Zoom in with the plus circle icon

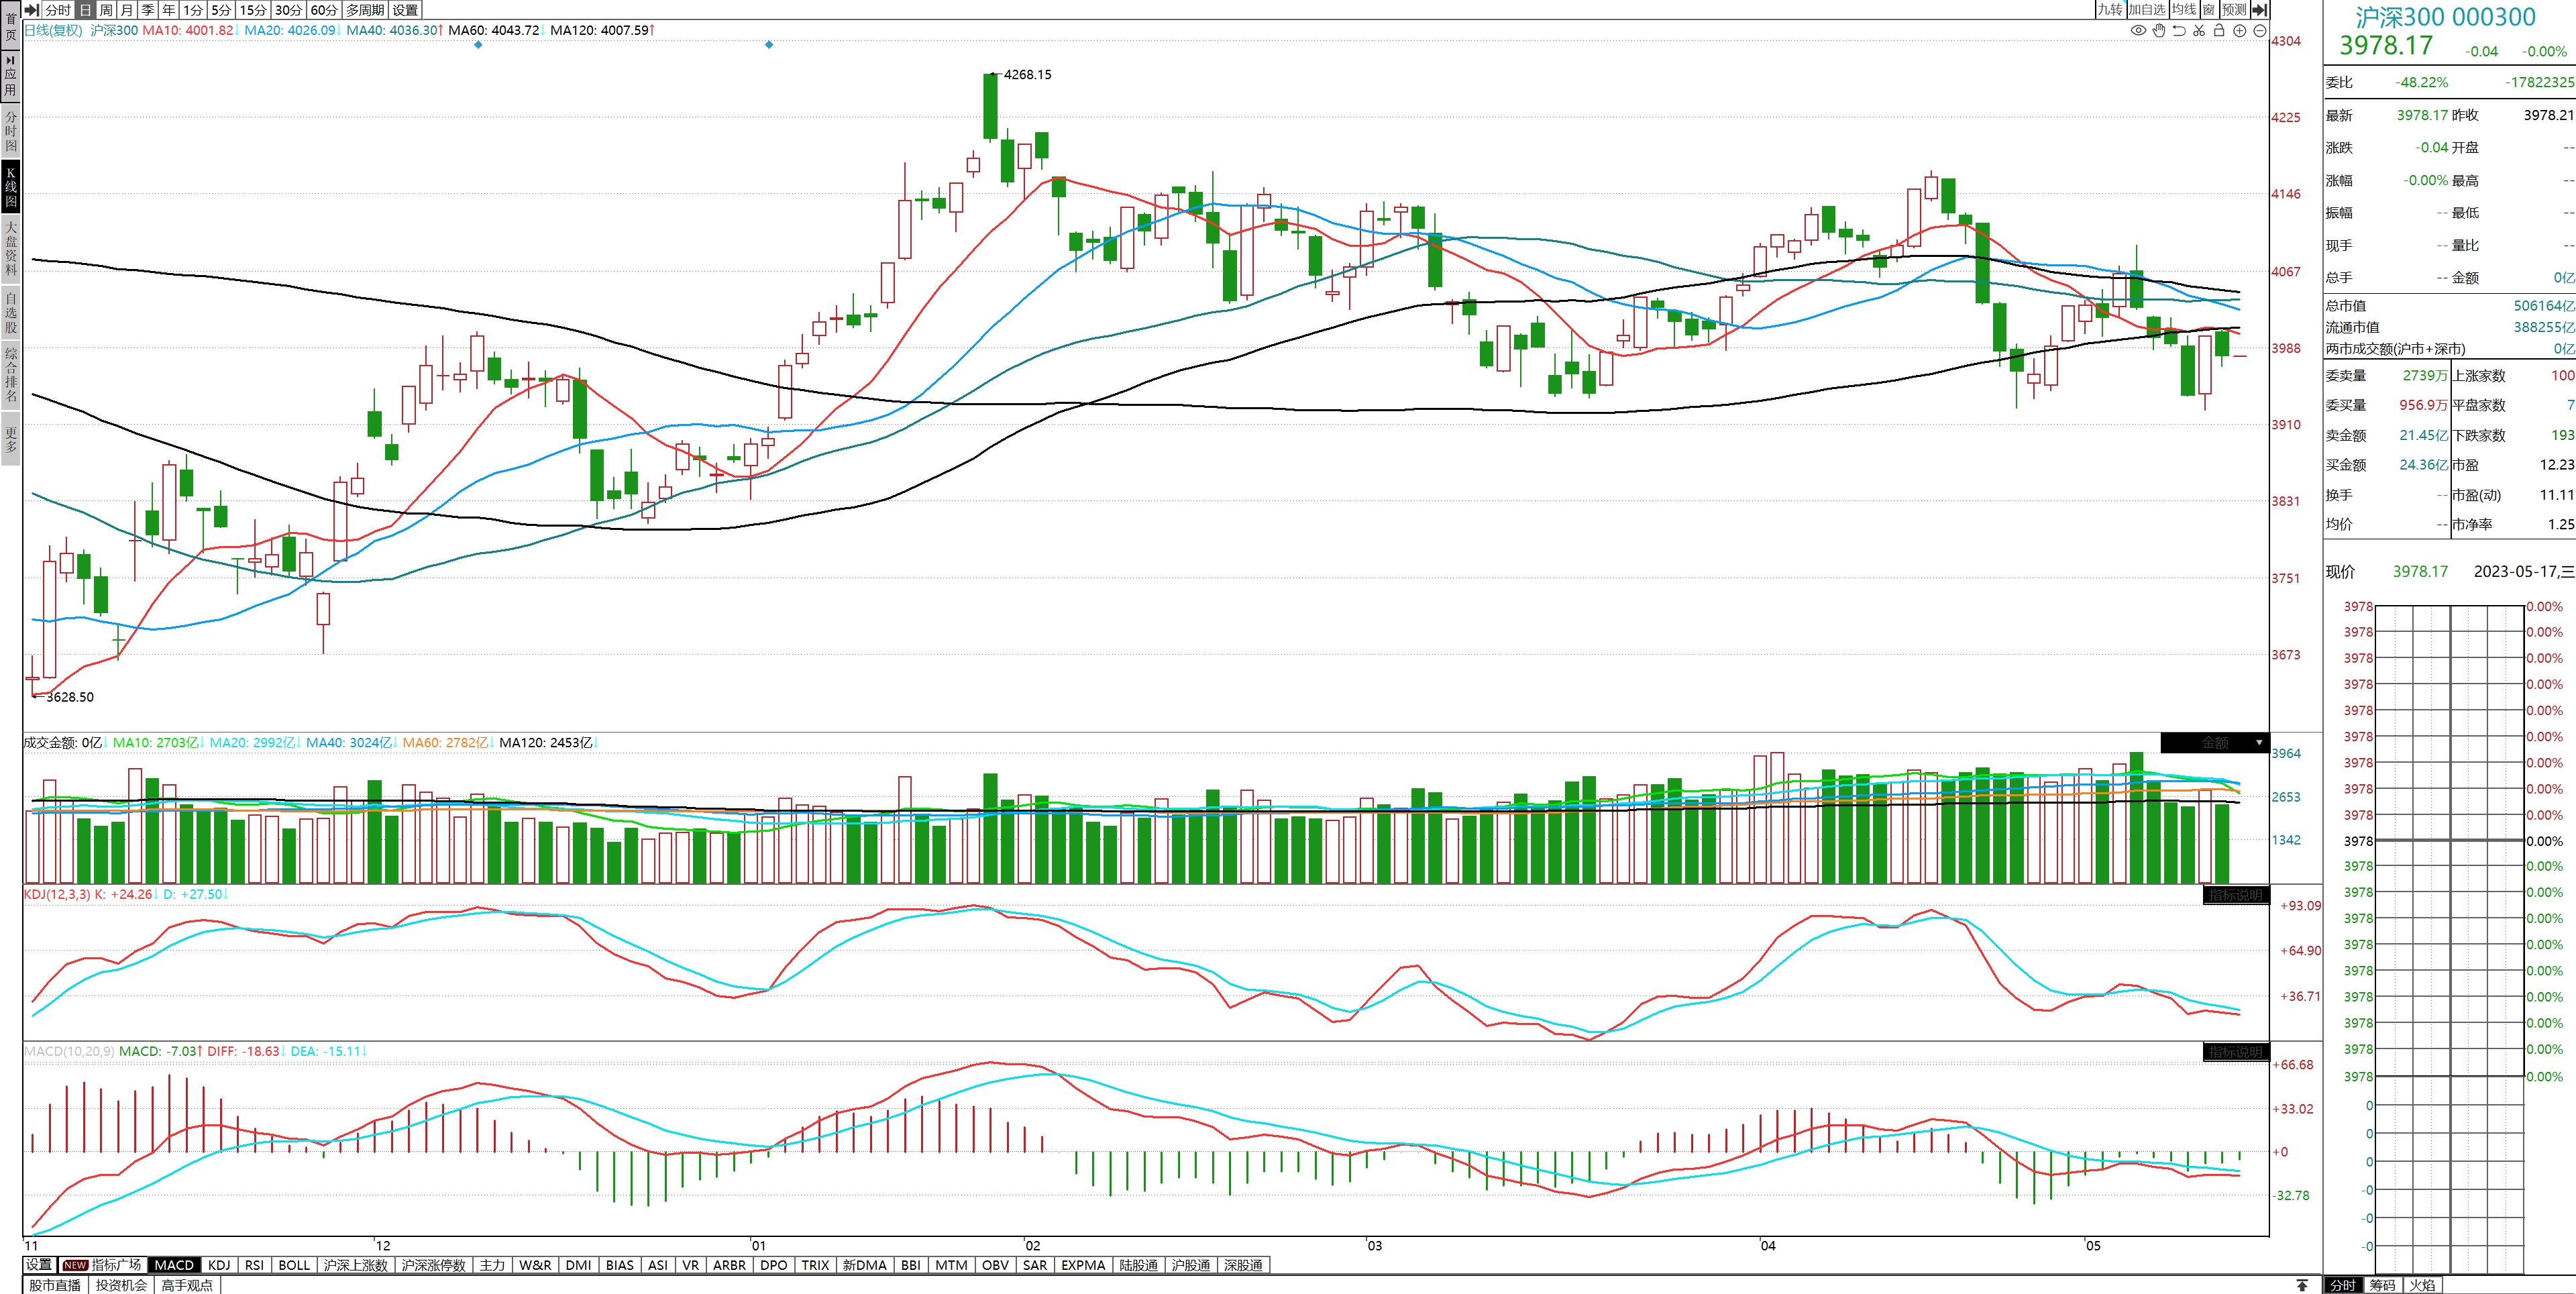click(2240, 30)
